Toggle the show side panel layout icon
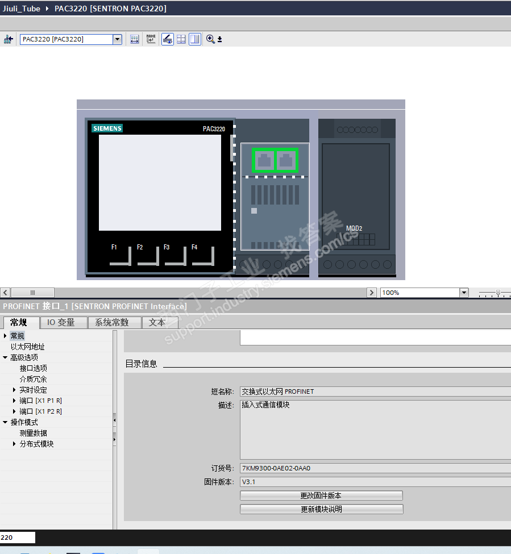Image resolution: width=511 pixels, height=554 pixels. (x=195, y=39)
